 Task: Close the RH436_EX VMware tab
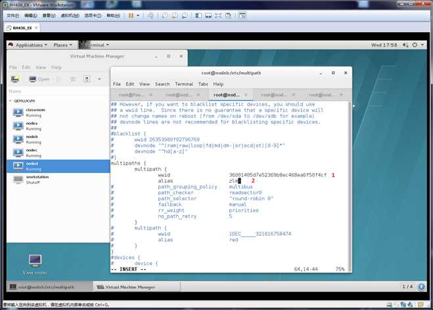pos(36,28)
